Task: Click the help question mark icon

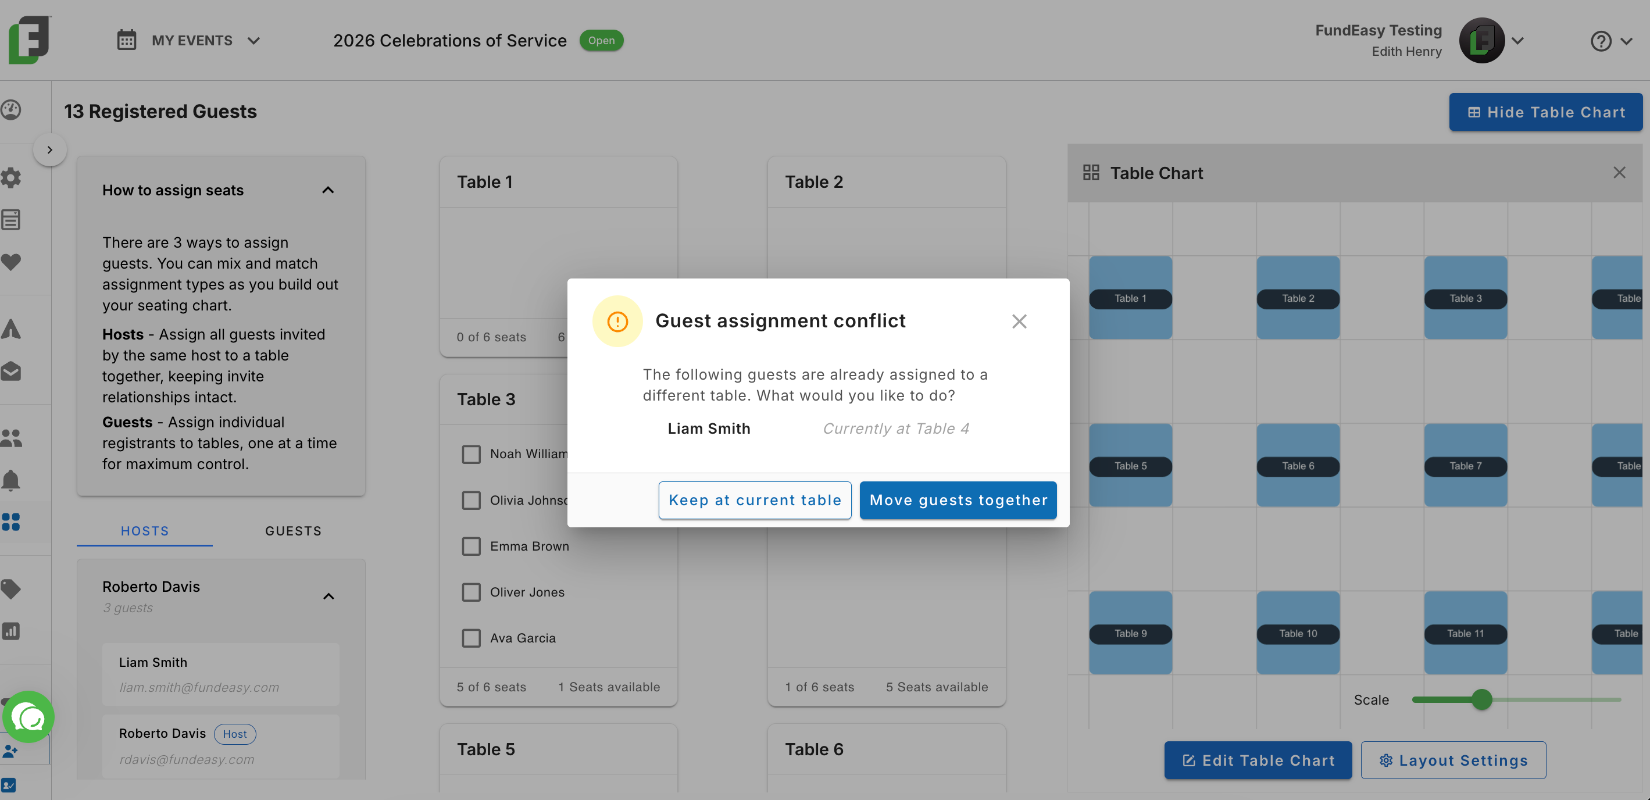Action: point(1601,41)
